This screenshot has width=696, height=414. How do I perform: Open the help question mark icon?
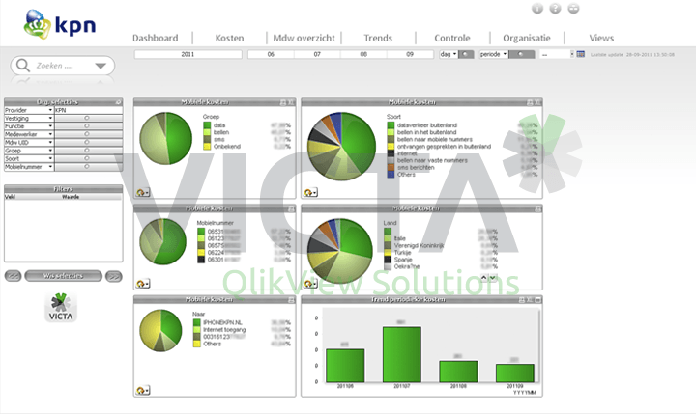(555, 9)
